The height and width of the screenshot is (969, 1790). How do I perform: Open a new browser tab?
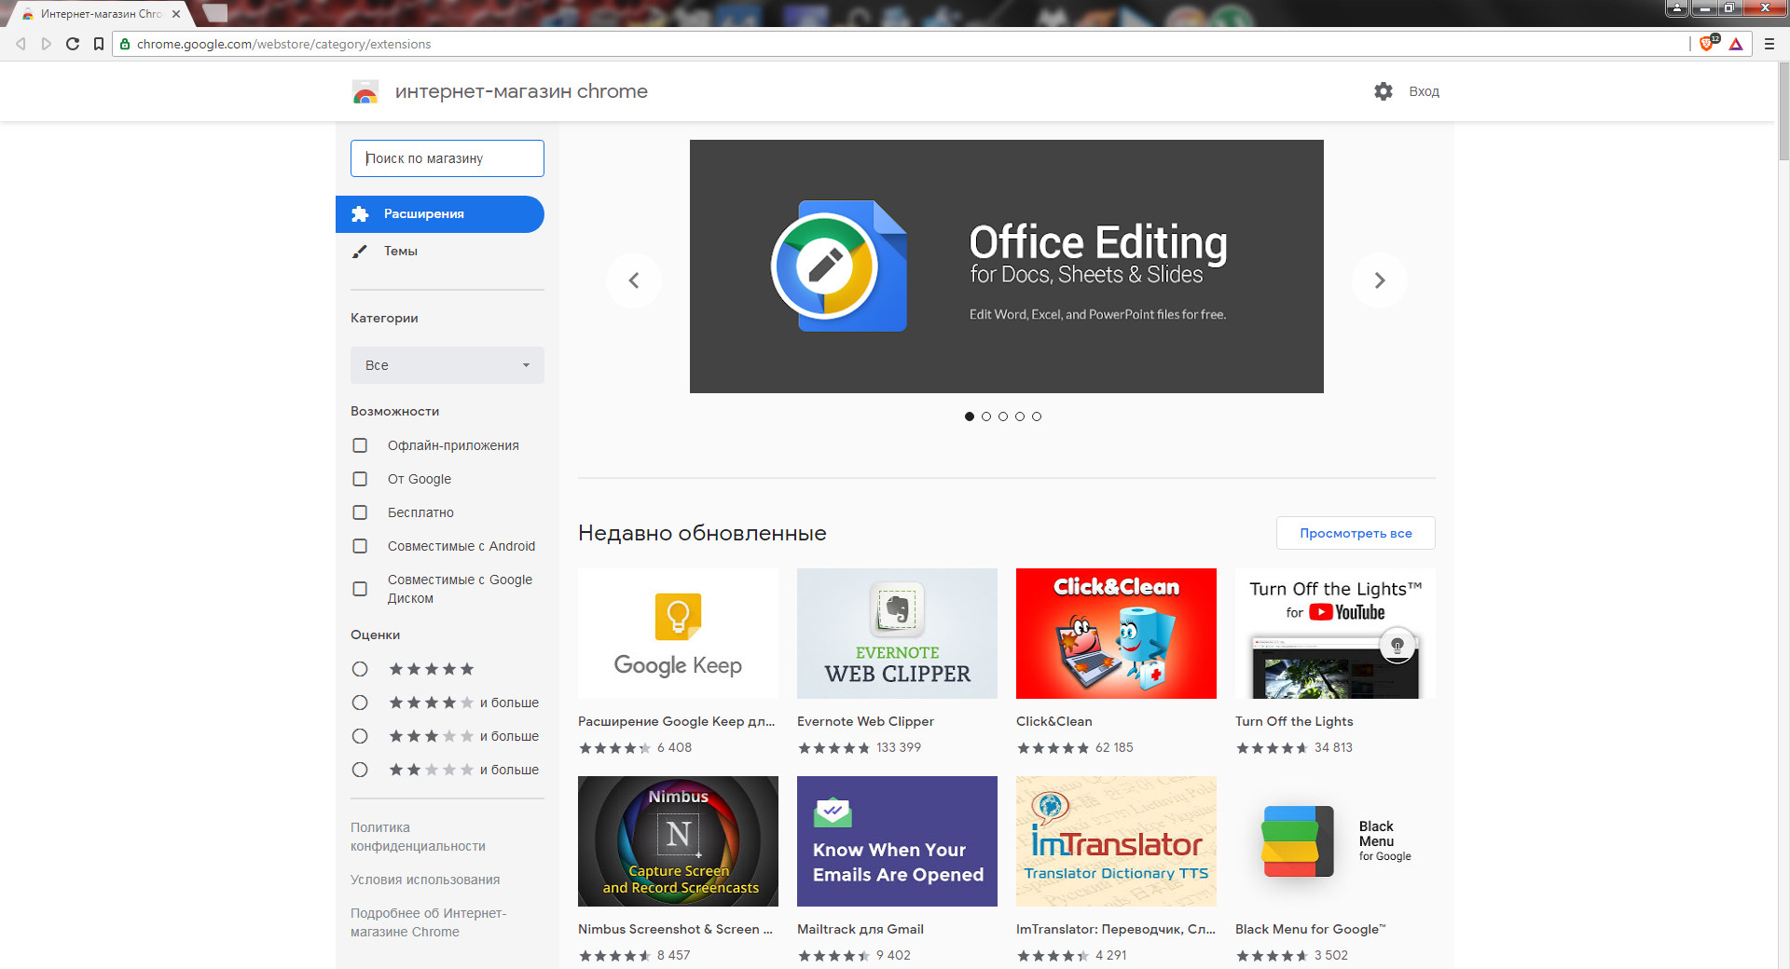click(215, 13)
